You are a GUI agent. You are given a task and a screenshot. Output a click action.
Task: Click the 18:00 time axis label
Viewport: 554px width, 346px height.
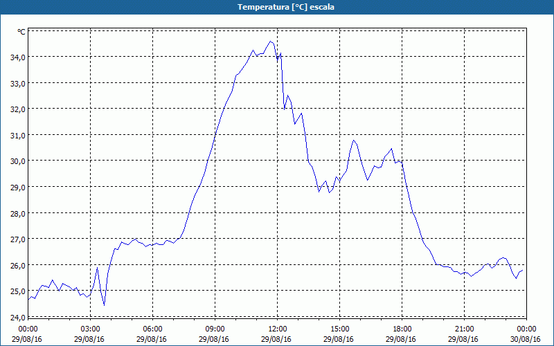[x=402, y=329]
